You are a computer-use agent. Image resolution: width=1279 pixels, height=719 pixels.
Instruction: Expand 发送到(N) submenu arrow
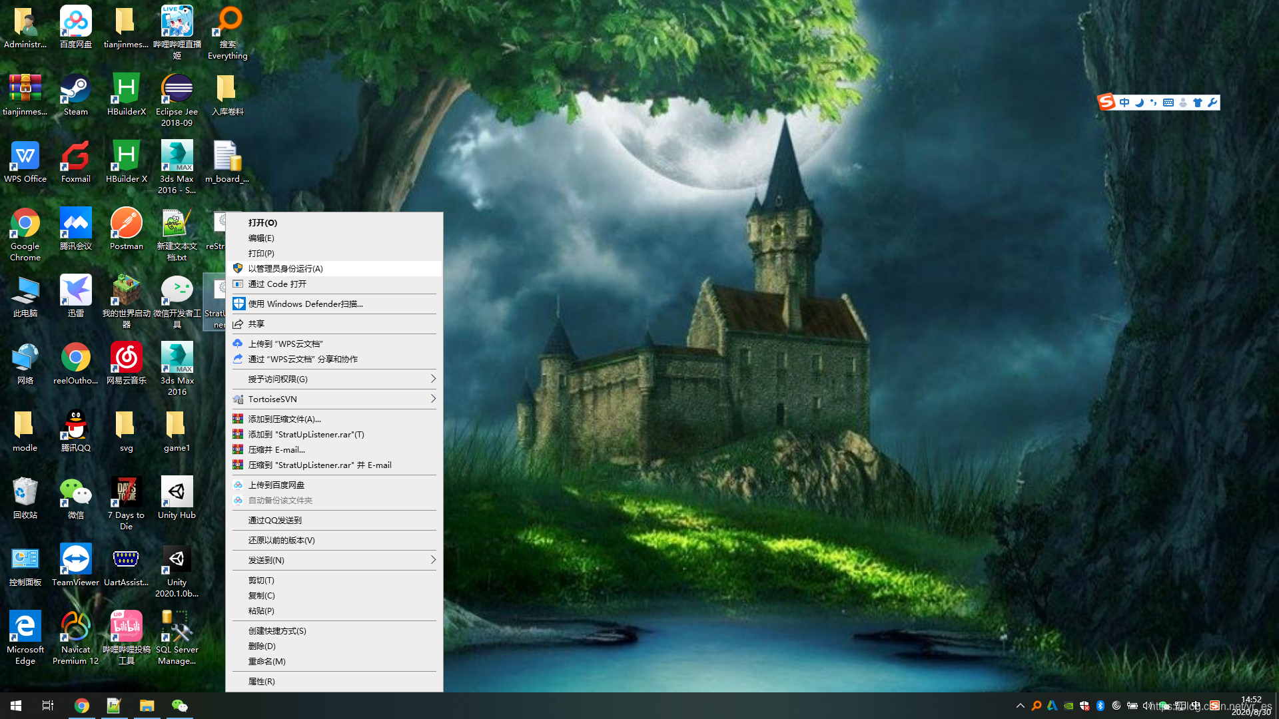[433, 560]
